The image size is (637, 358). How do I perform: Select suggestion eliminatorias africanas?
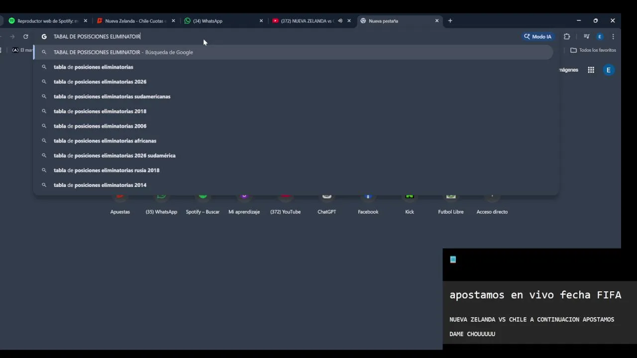pyautogui.click(x=293, y=141)
